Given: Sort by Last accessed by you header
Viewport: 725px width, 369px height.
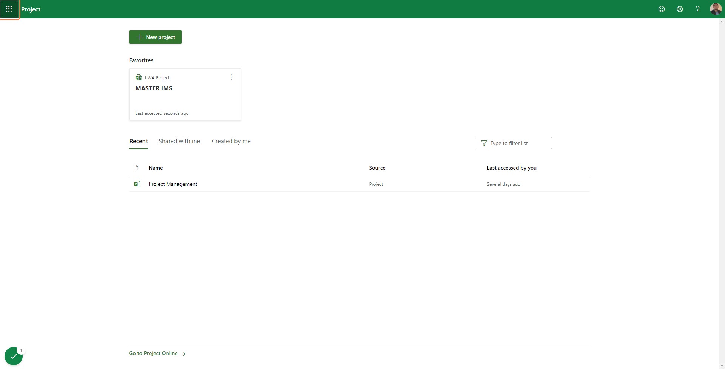Looking at the screenshot, I should 512,168.
